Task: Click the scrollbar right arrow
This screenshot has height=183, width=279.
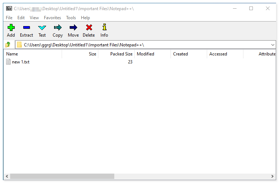Action: coord(273,176)
